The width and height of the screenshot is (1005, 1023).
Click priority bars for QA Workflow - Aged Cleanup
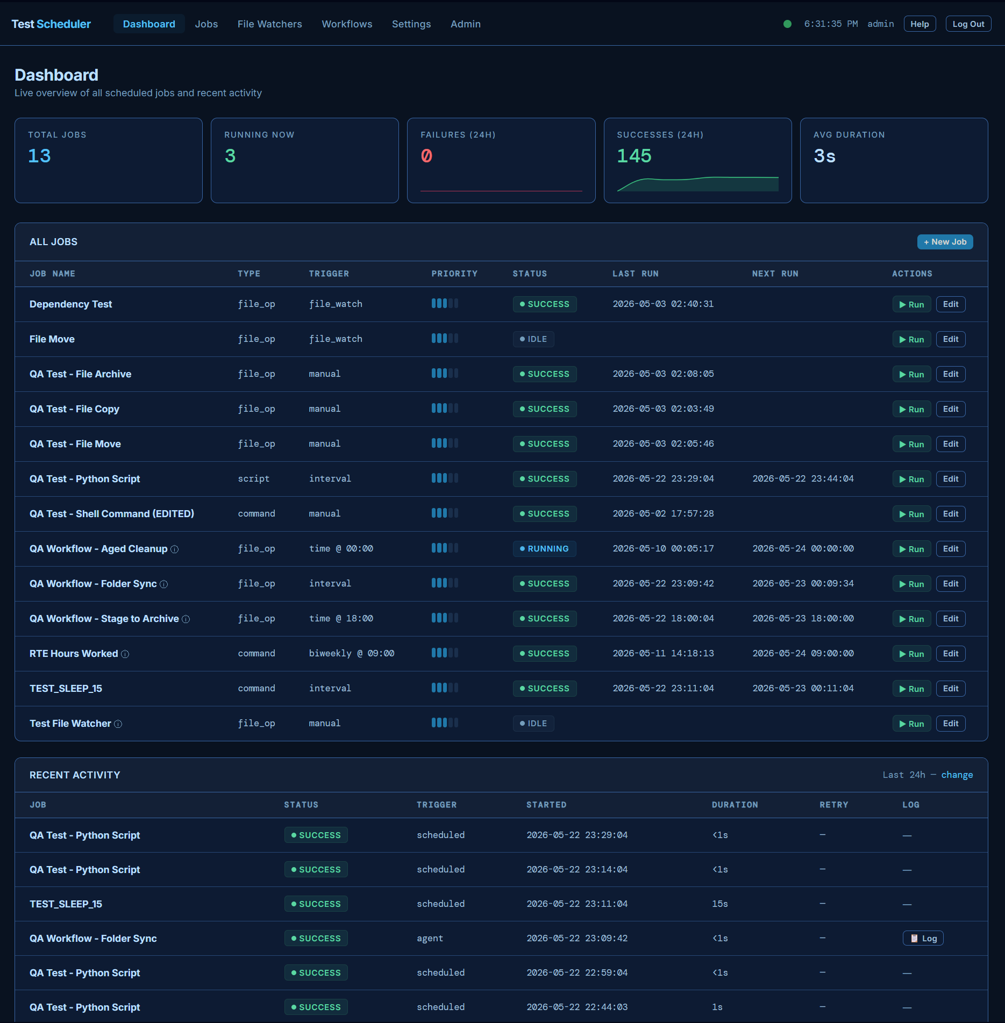pyautogui.click(x=445, y=548)
